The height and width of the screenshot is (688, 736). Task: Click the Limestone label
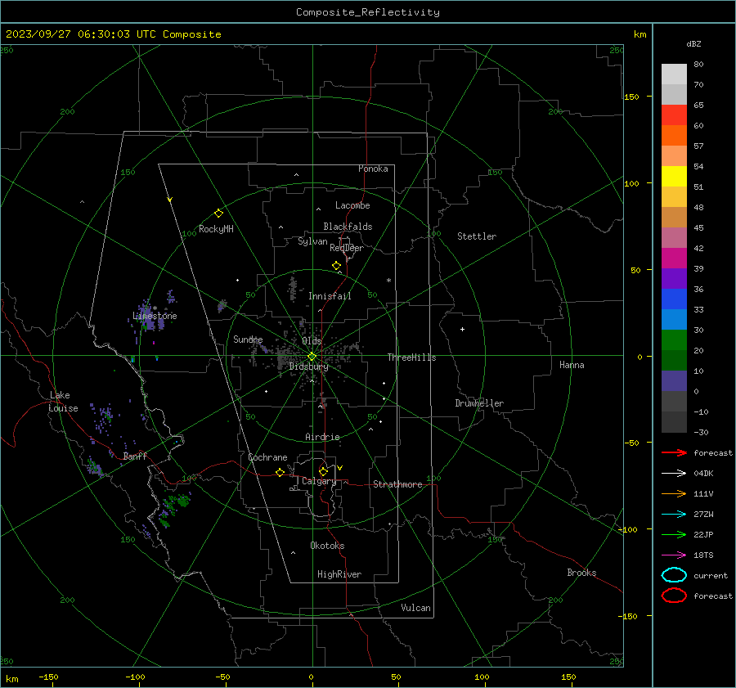(x=155, y=316)
